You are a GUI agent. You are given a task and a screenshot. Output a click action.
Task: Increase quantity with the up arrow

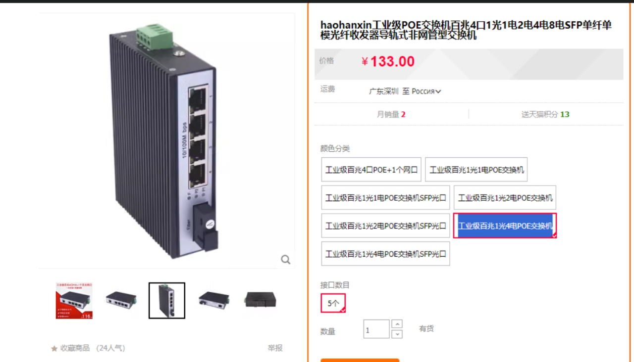tap(397, 324)
